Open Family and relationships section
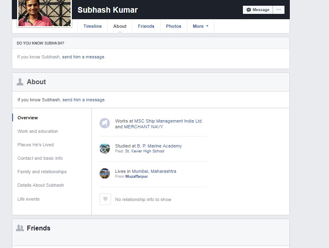This screenshot has height=248, width=329. click(x=42, y=172)
